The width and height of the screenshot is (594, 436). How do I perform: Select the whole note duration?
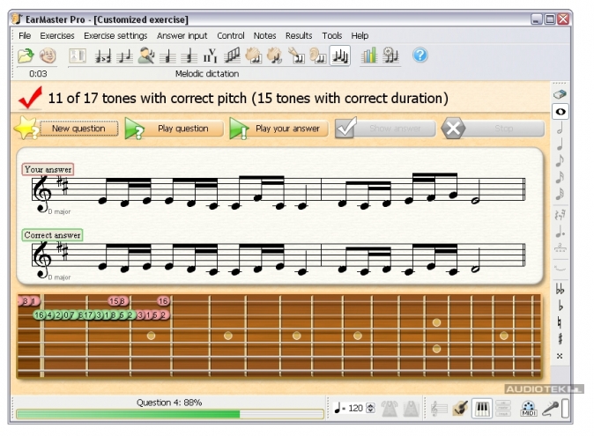pos(560,112)
